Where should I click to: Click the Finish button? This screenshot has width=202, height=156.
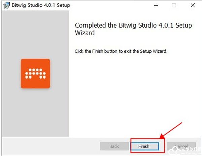(x=144, y=146)
